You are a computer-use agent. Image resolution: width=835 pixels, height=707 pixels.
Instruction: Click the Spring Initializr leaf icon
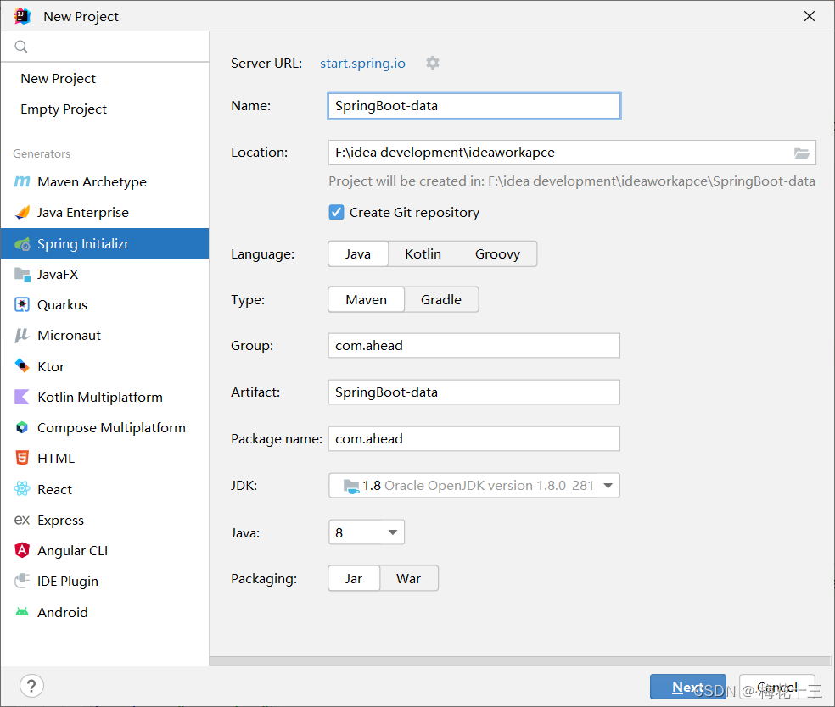point(22,243)
